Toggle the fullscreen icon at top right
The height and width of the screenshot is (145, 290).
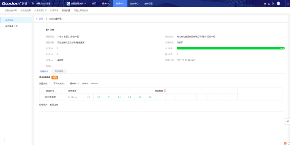[288, 4]
